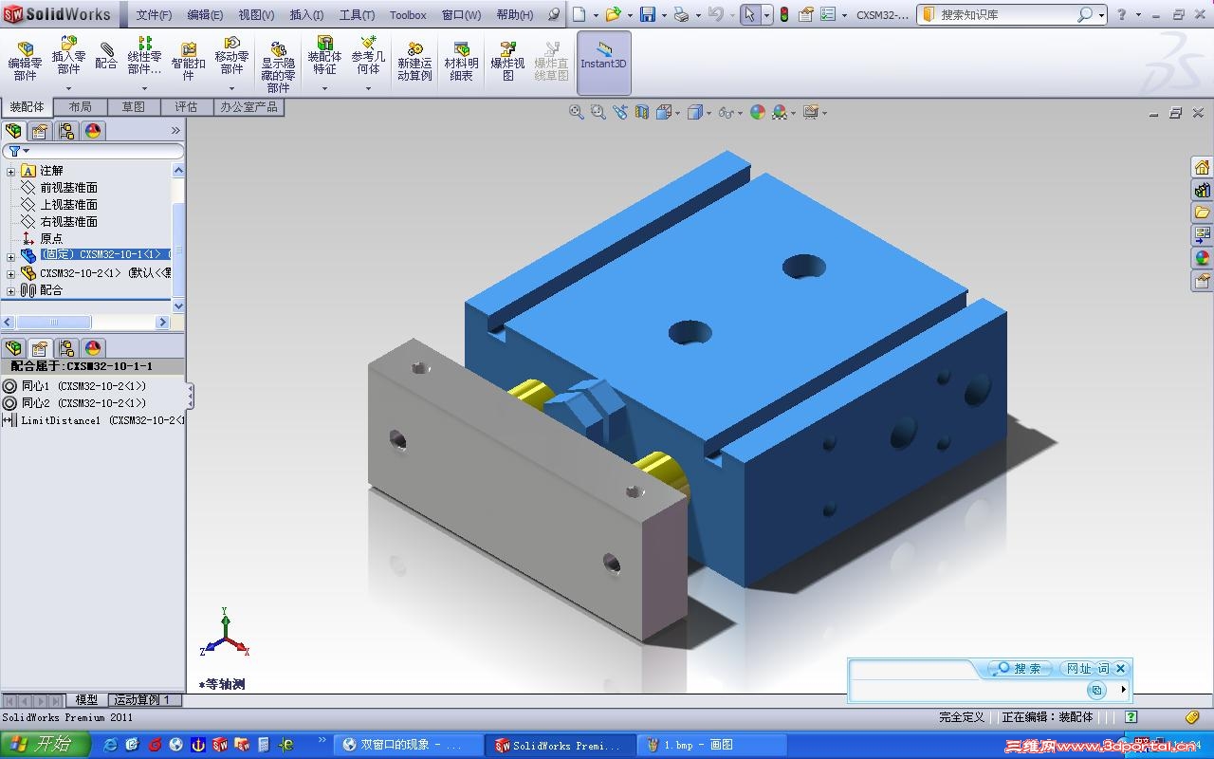Click the Rebuild traffic light icon

coord(784,14)
